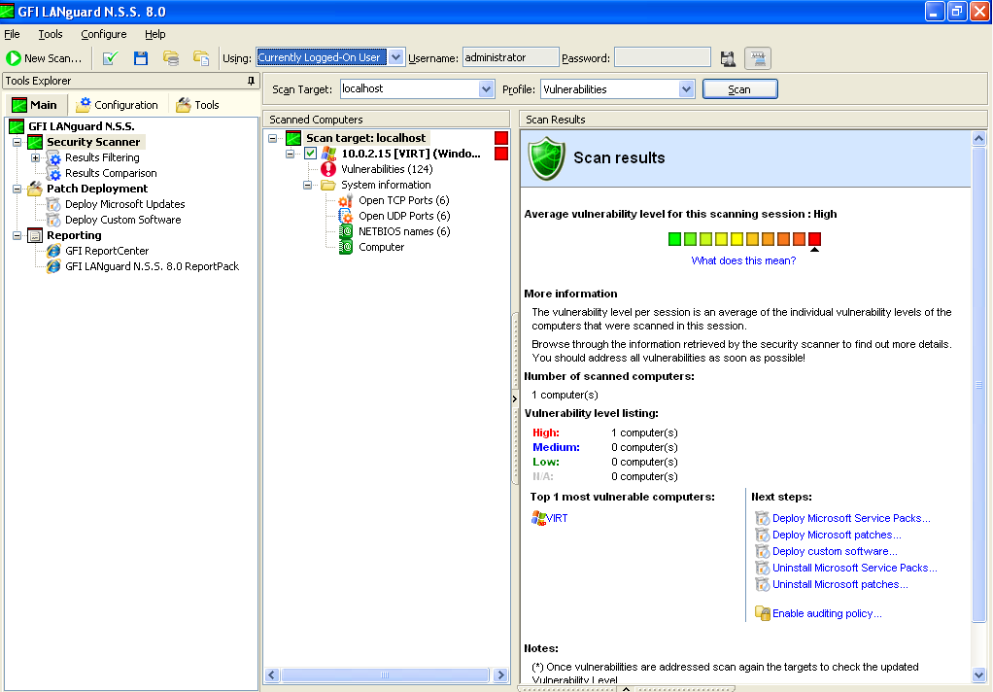Screen dimensions: 993x692
Task: Click Uninstall Microsoft patches link
Action: coord(839,584)
